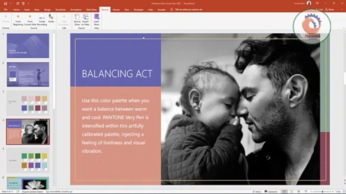Select slide 6 thumbnail with flower

28,183
